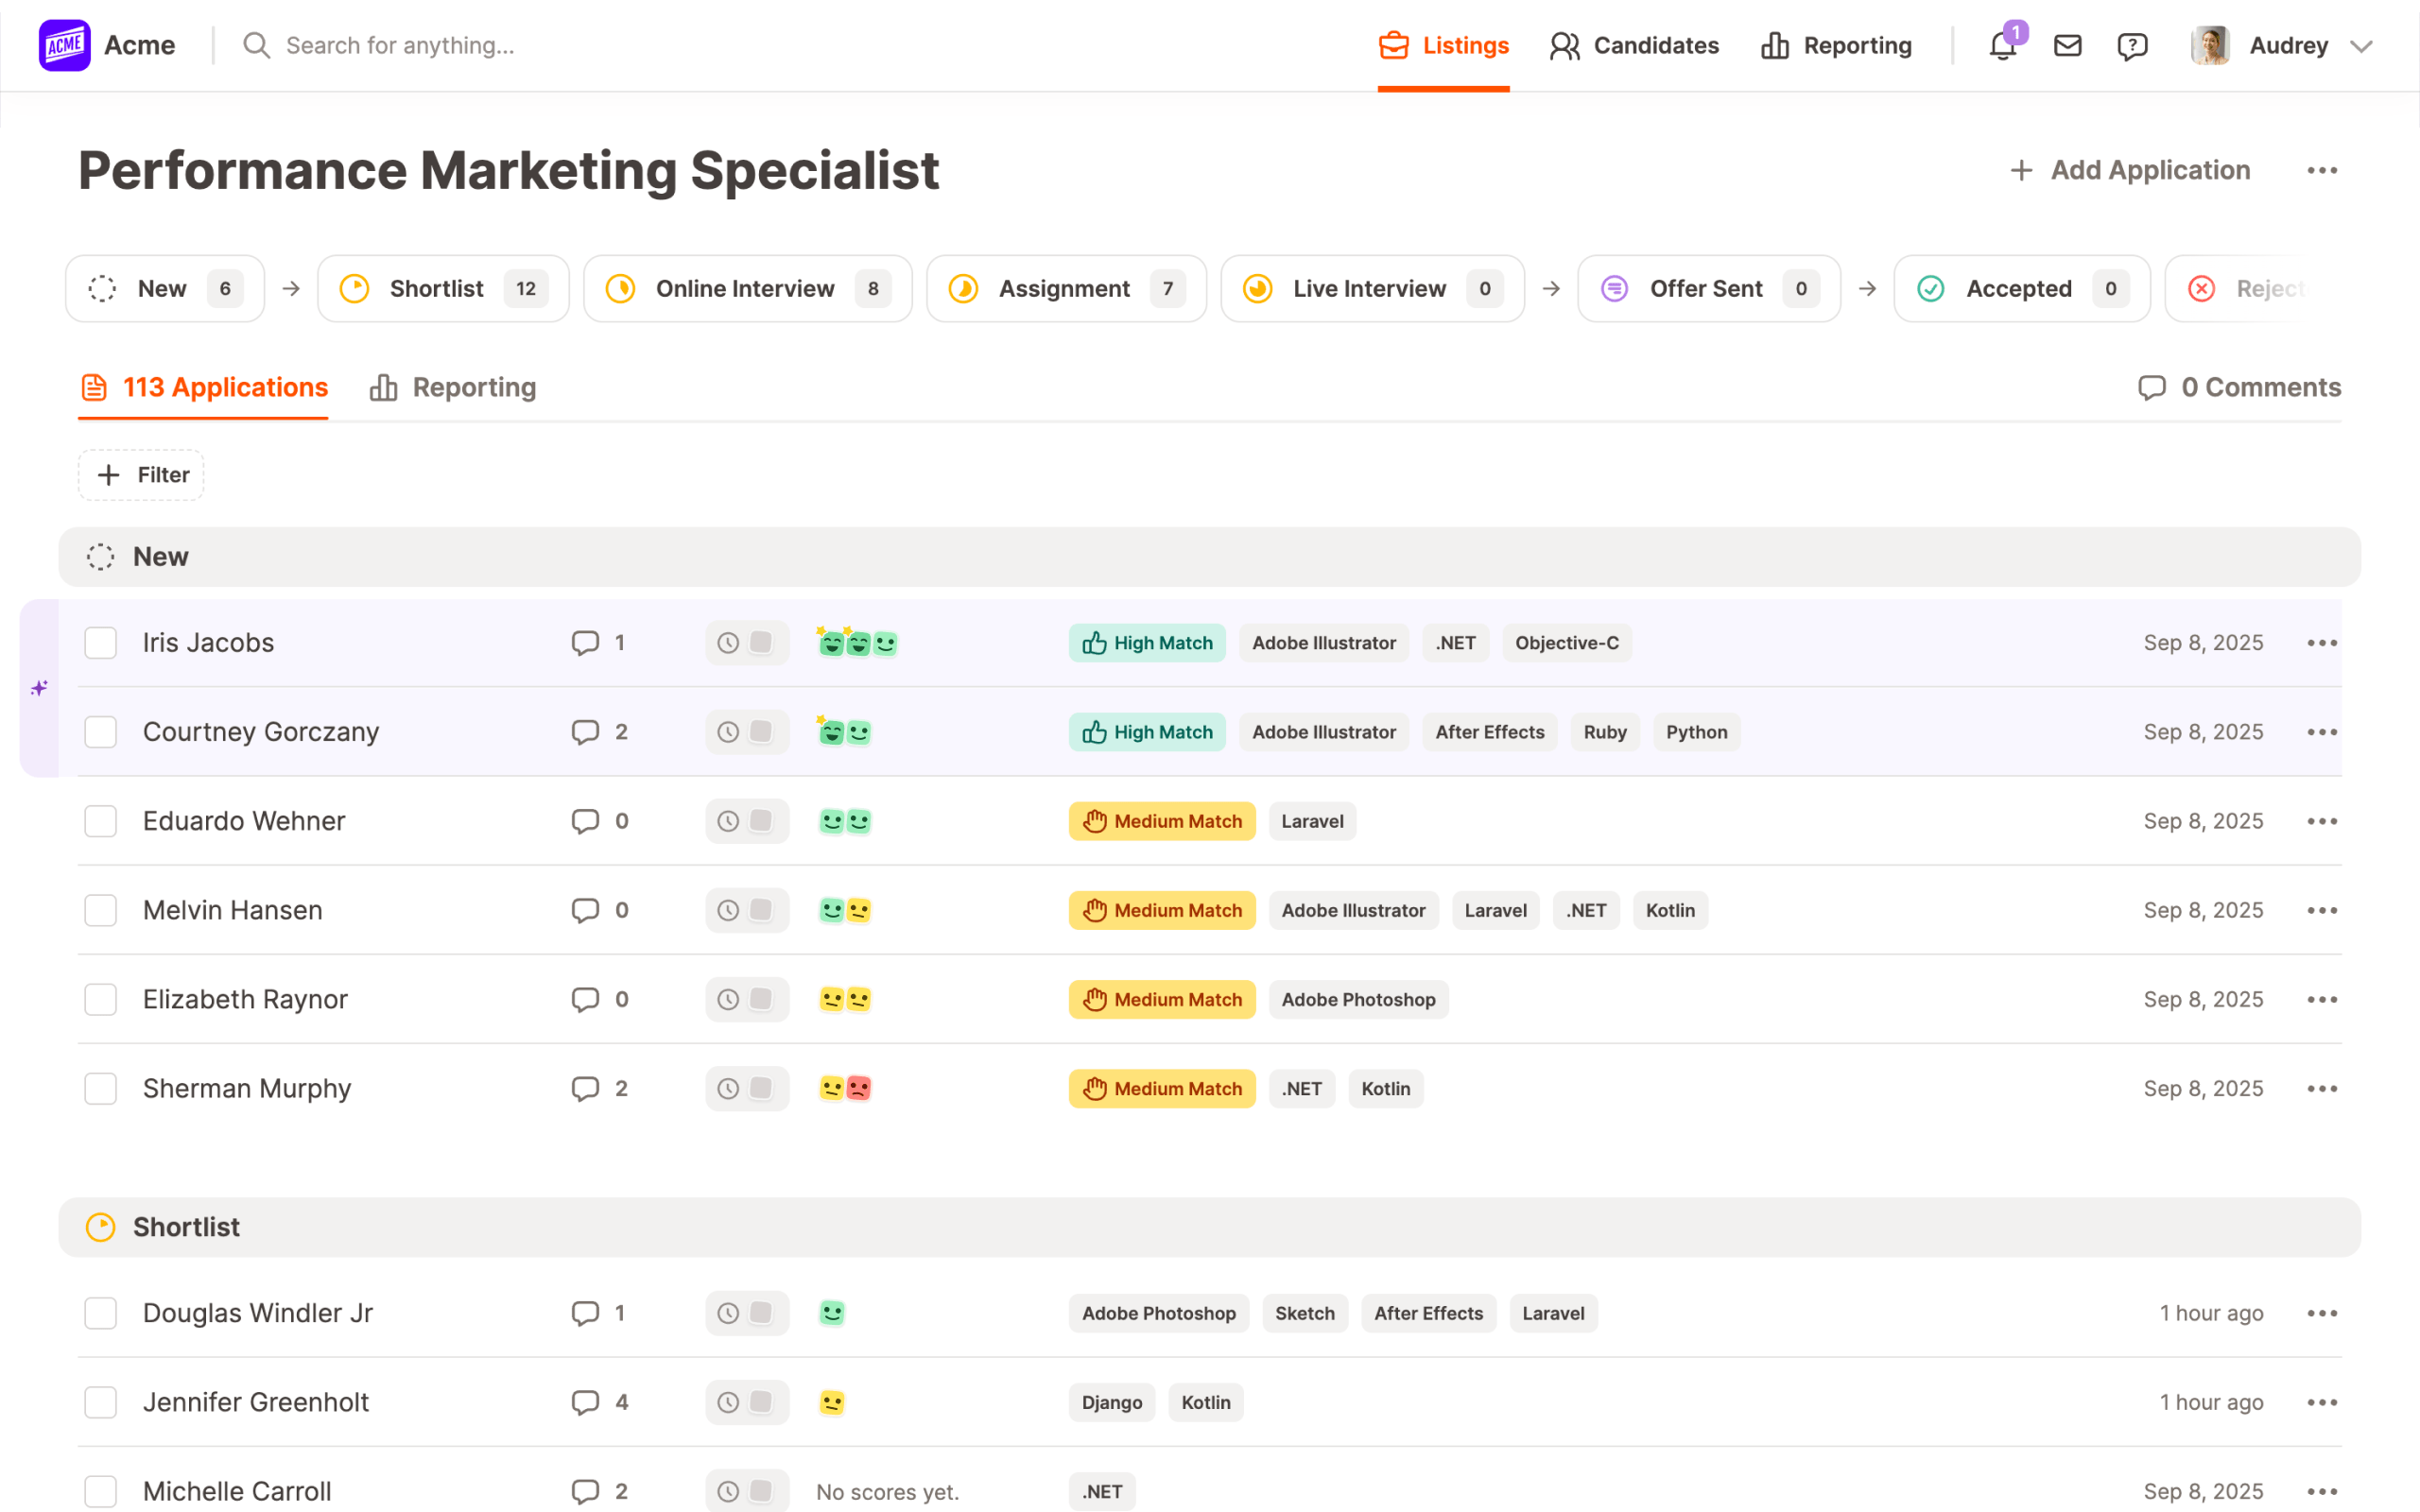The height and width of the screenshot is (1512, 2420).
Task: Click the Acme logo icon
Action: [x=65, y=45]
